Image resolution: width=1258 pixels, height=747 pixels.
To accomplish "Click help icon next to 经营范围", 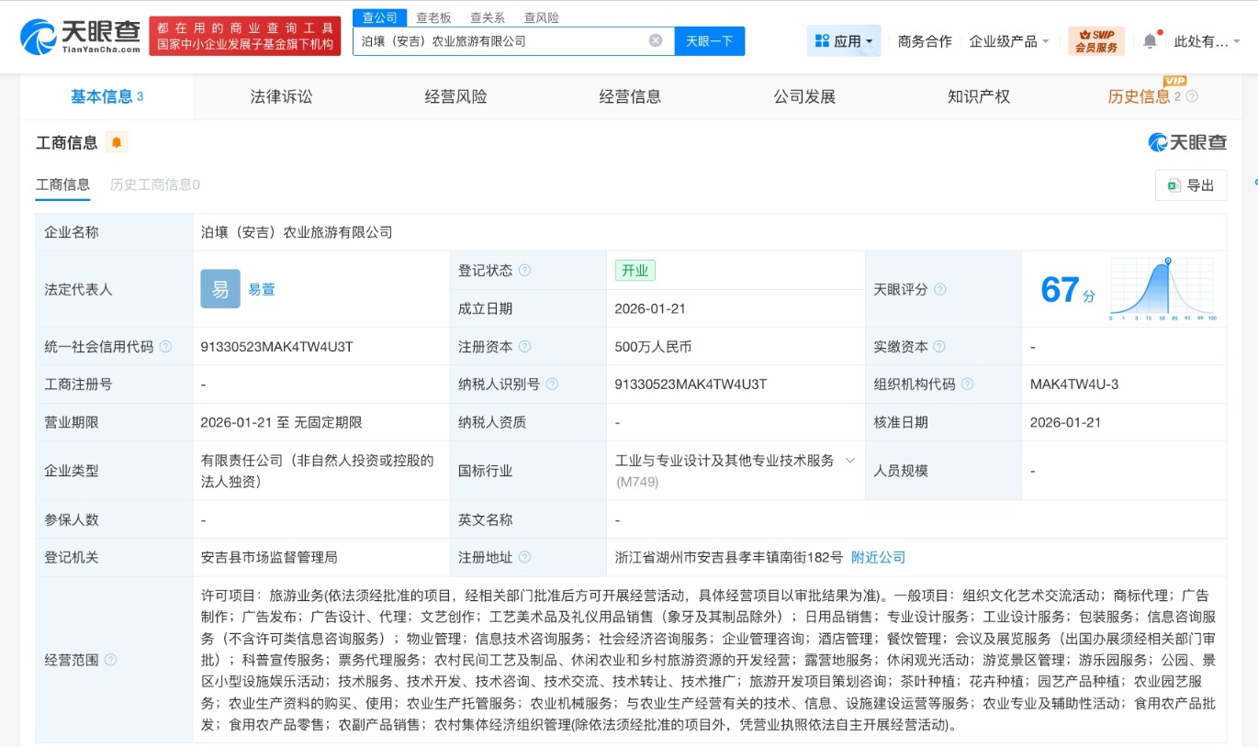I will click(x=111, y=660).
